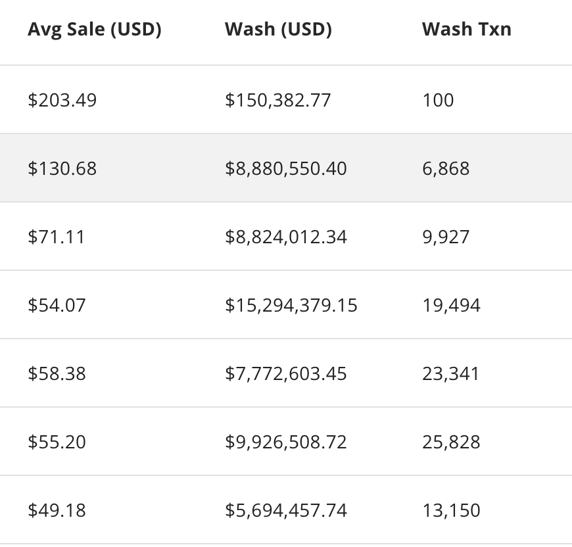Click the $55.20 average sale cell

tap(57, 442)
